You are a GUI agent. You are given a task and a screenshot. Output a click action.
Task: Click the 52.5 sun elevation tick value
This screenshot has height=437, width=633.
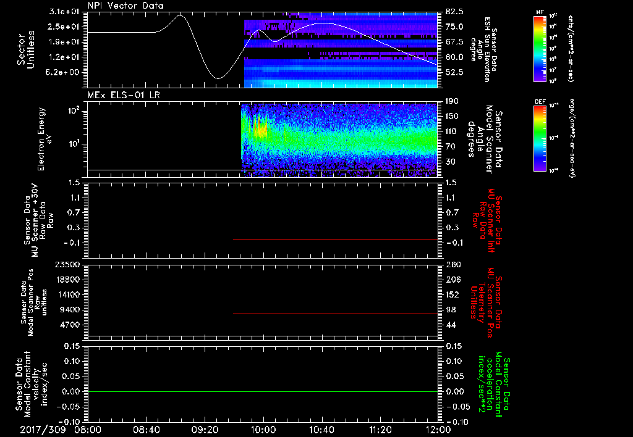click(x=454, y=73)
